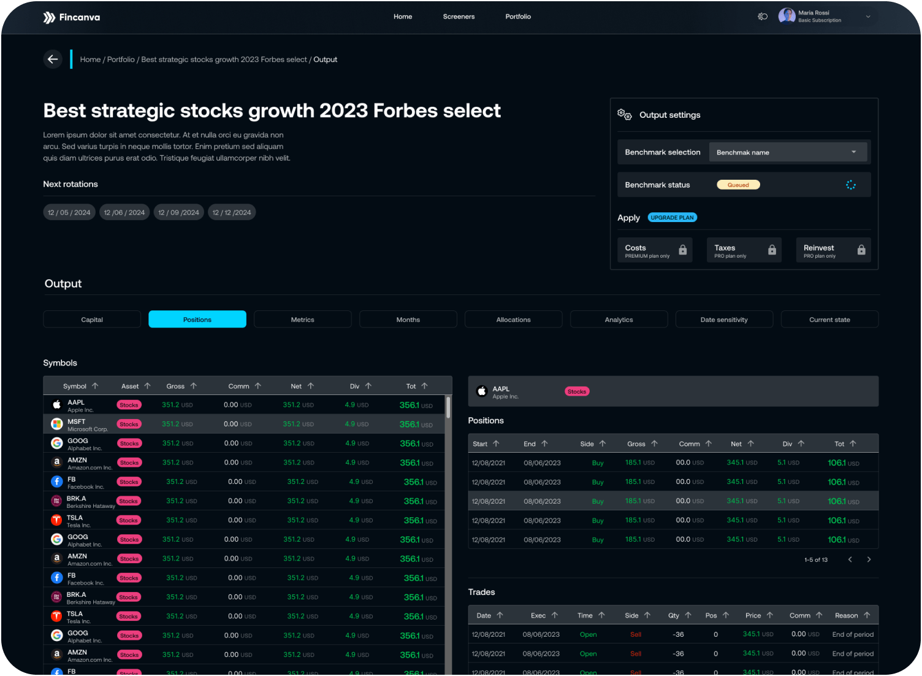The width and height of the screenshot is (922, 676).
Task: Open the Screeners menu item
Action: [x=459, y=17]
